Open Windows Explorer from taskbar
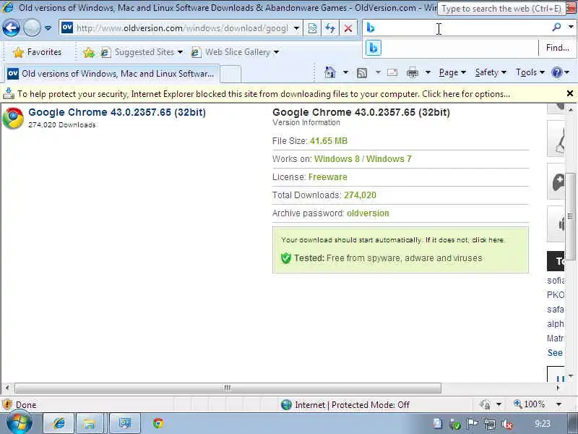The image size is (578, 434). pyautogui.click(x=89, y=424)
